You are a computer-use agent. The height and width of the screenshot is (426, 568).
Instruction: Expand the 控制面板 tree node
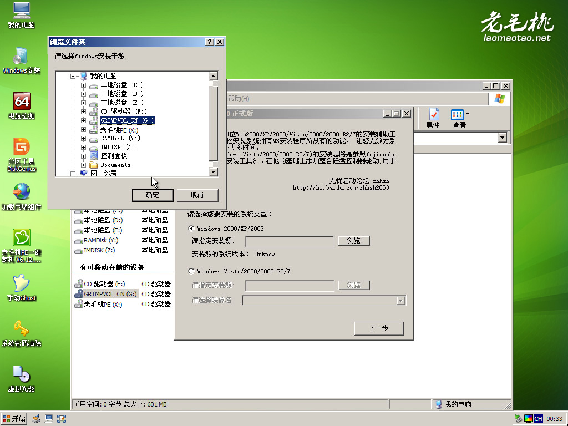tap(83, 156)
